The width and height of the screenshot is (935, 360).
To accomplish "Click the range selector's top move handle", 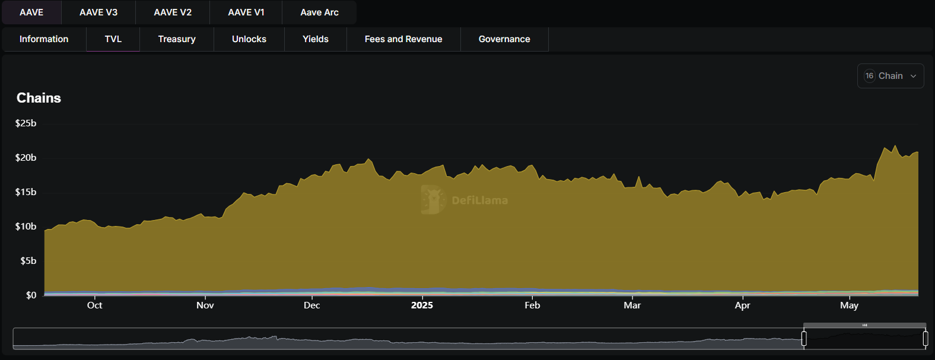I will [x=864, y=325].
